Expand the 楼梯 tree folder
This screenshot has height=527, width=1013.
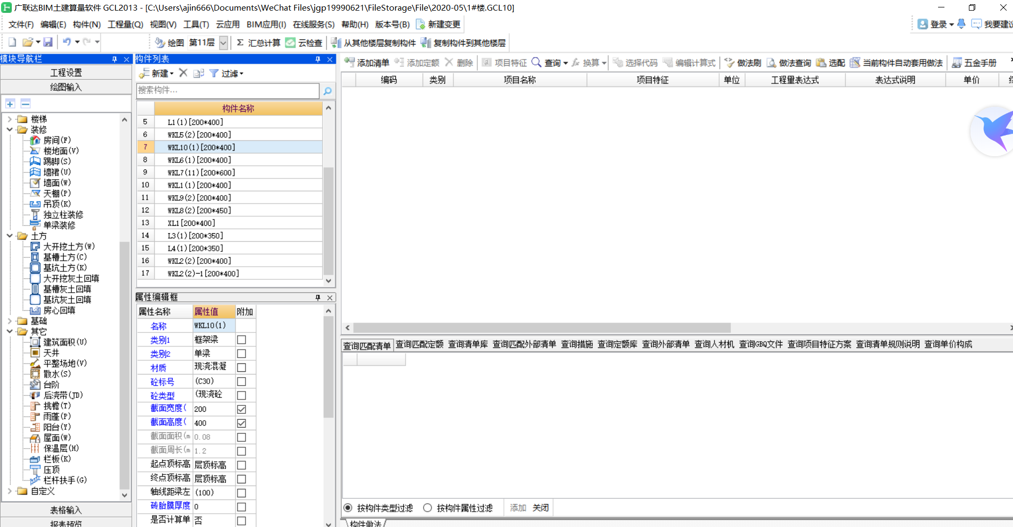tap(10, 119)
